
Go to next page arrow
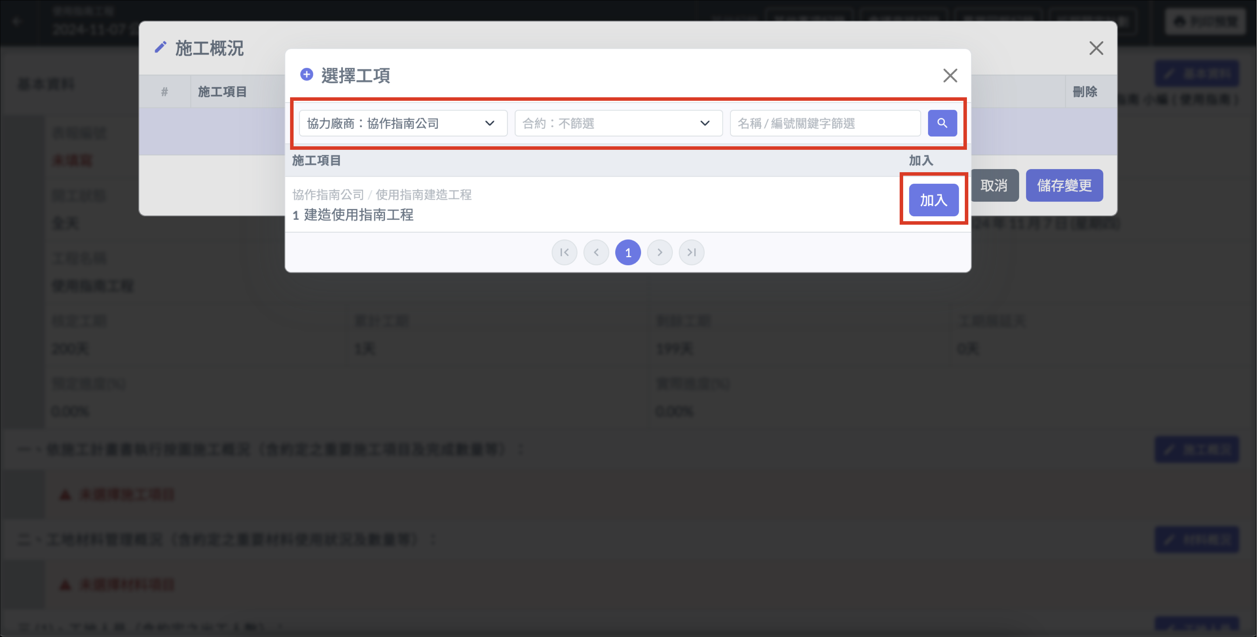tap(659, 252)
